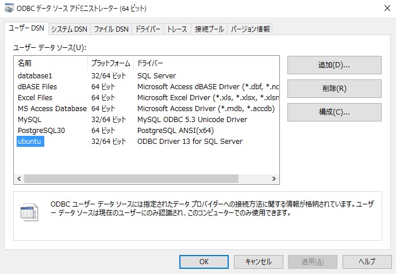Image resolution: width=396 pixels, height=274 pixels.
Task: Click the ODBC administrator title bar icon
Action: (9, 9)
